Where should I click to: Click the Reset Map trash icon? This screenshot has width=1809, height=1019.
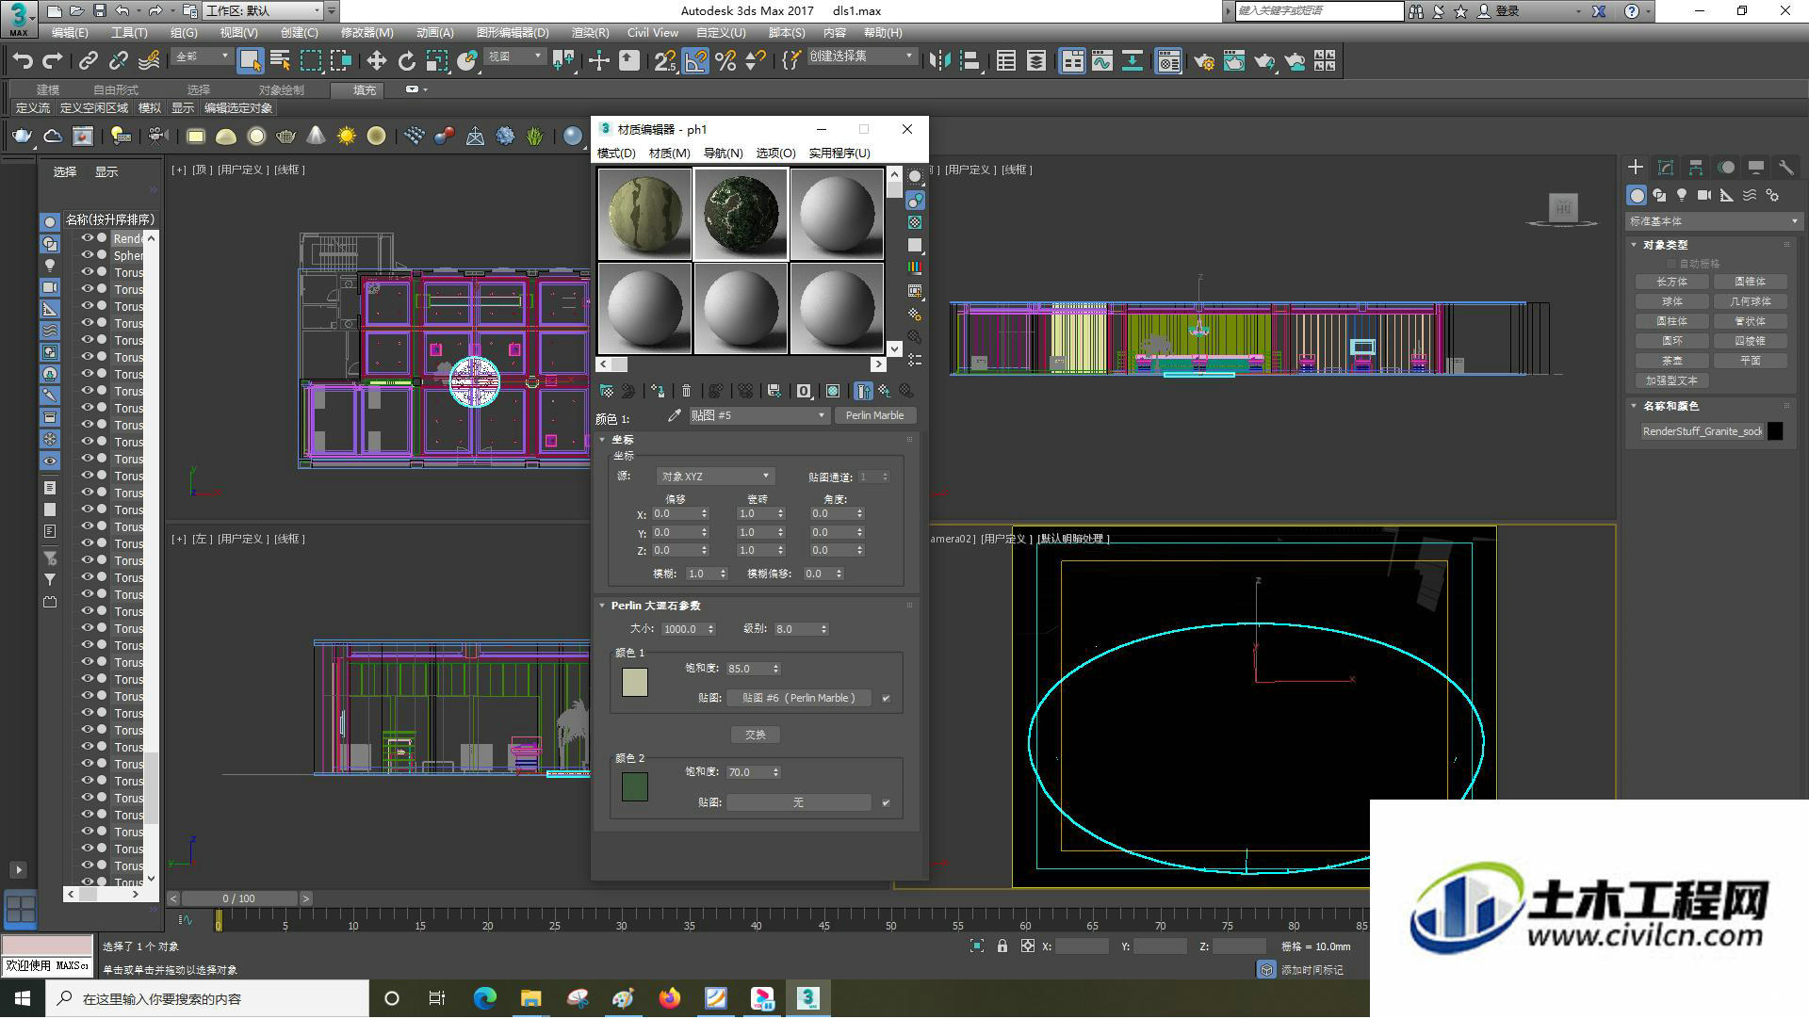pos(686,391)
